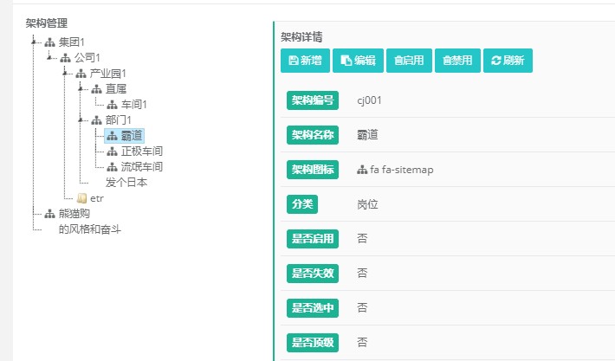Click the sitemap icon beside 部门1
Screen dimensions: 615x361
pos(96,120)
